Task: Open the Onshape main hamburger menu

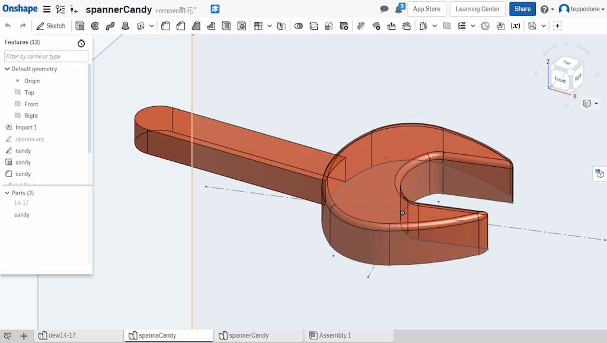Action: pyautogui.click(x=46, y=9)
